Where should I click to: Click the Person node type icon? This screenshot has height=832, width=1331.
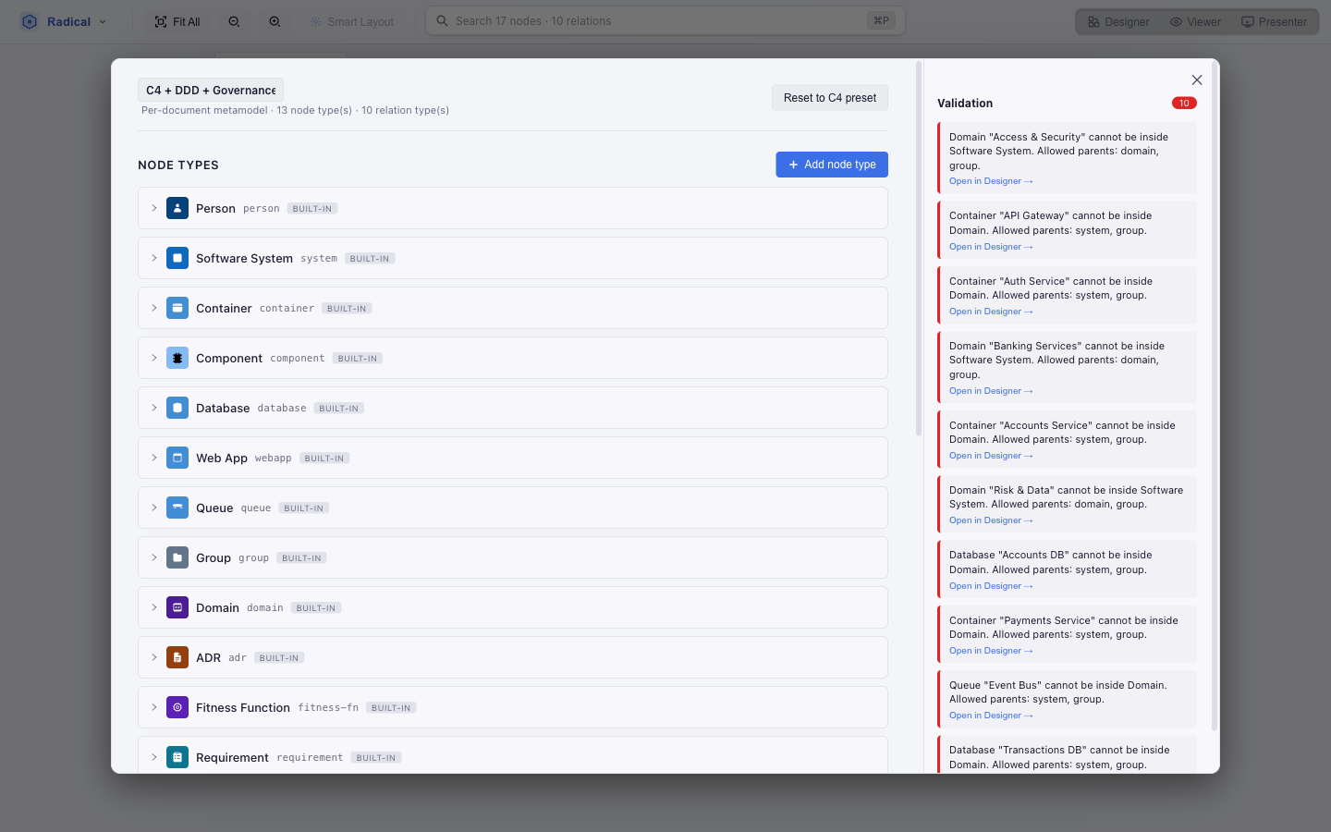coord(177,208)
